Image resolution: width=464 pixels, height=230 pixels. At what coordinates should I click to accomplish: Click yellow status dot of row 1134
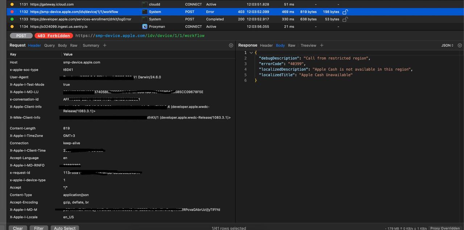[x=12, y=26]
